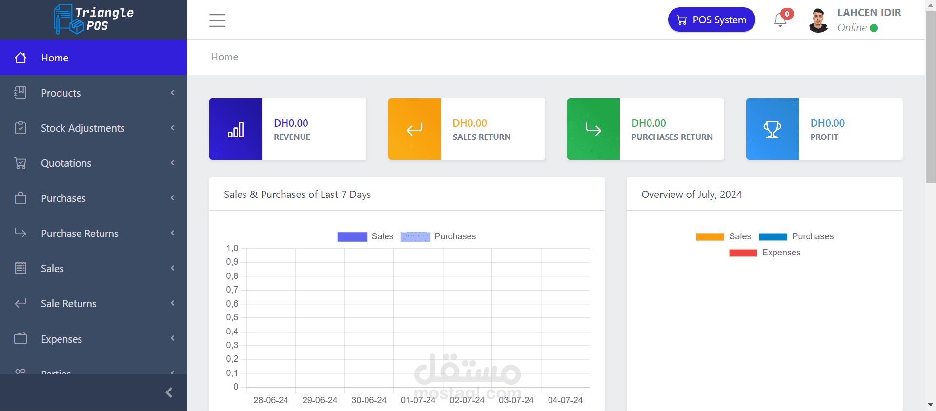Click the 'Overview of July, 2024' heading
Screen dimensions: 936x411
(692, 195)
